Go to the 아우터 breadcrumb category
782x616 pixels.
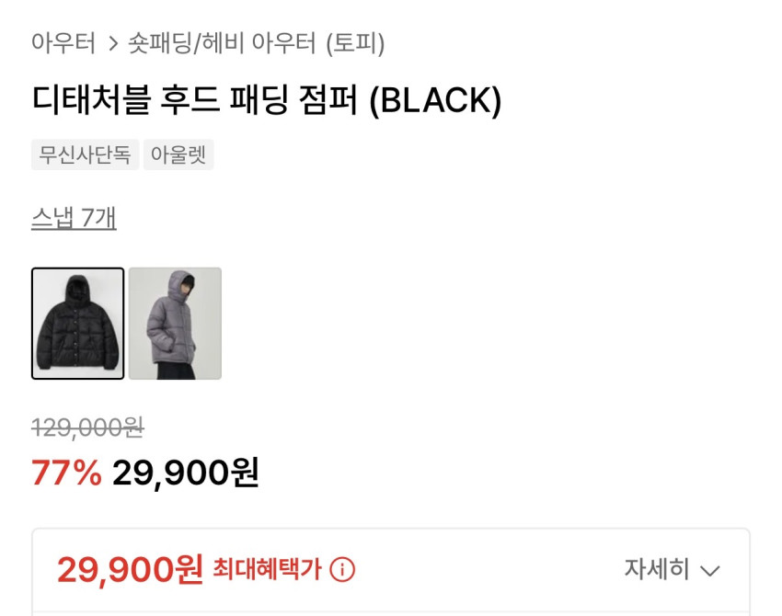pos(63,43)
